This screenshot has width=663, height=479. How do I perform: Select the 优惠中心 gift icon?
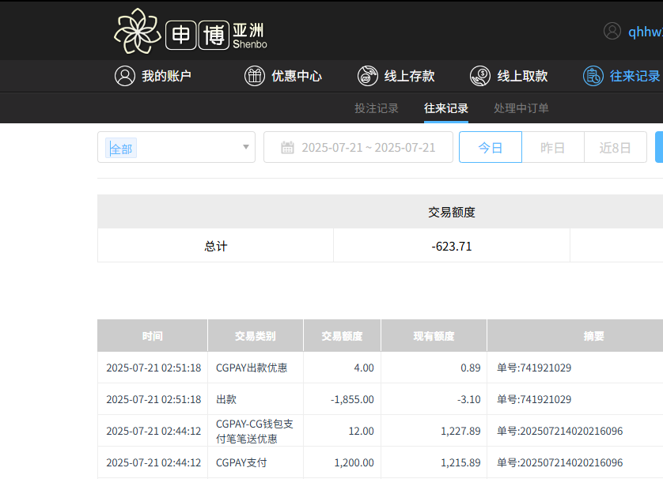pos(255,76)
